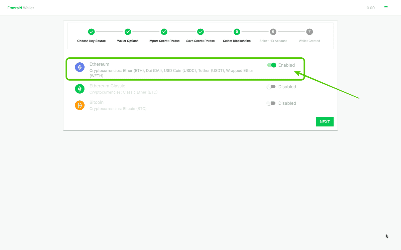Click the 0.00 balance display

370,8
